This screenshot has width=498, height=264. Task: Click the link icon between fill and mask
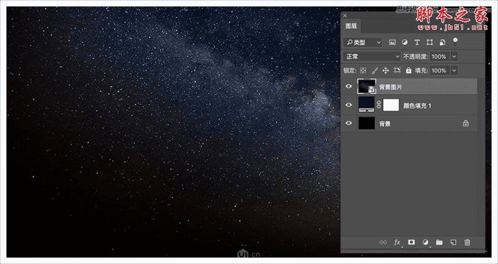pos(378,105)
